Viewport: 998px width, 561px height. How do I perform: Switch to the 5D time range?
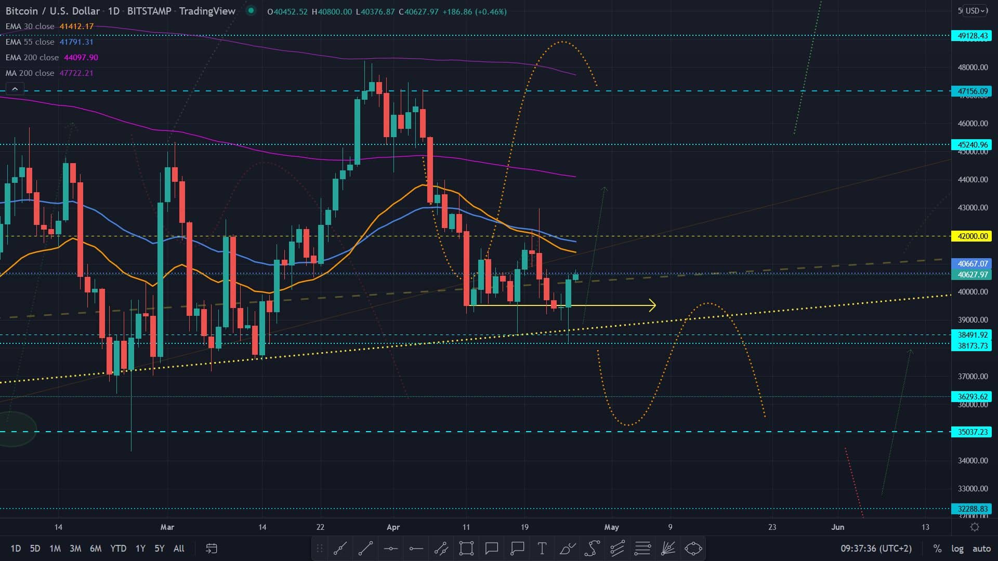[35, 549]
